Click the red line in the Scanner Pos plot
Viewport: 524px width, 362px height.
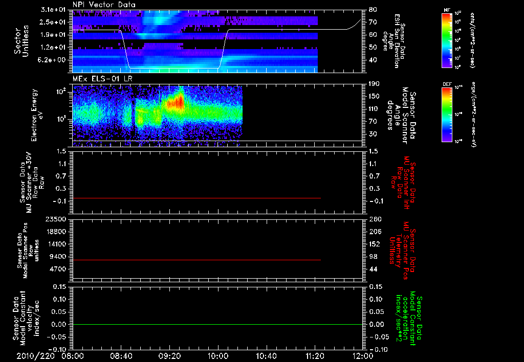196,260
